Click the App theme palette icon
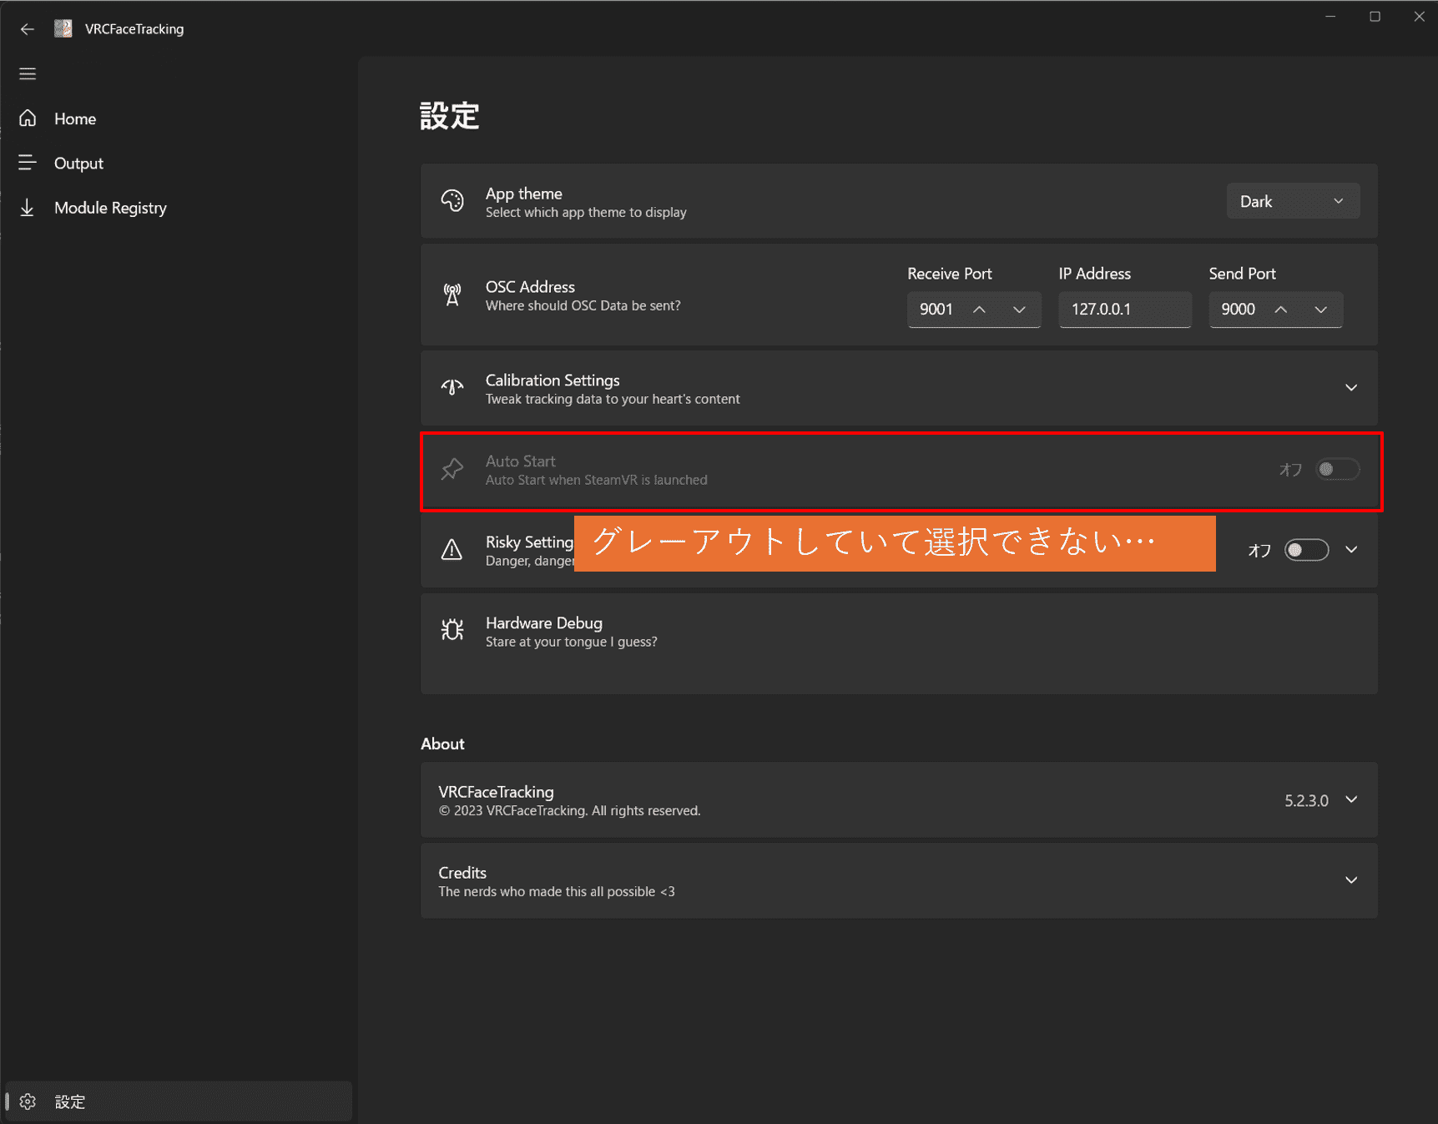 point(452,201)
